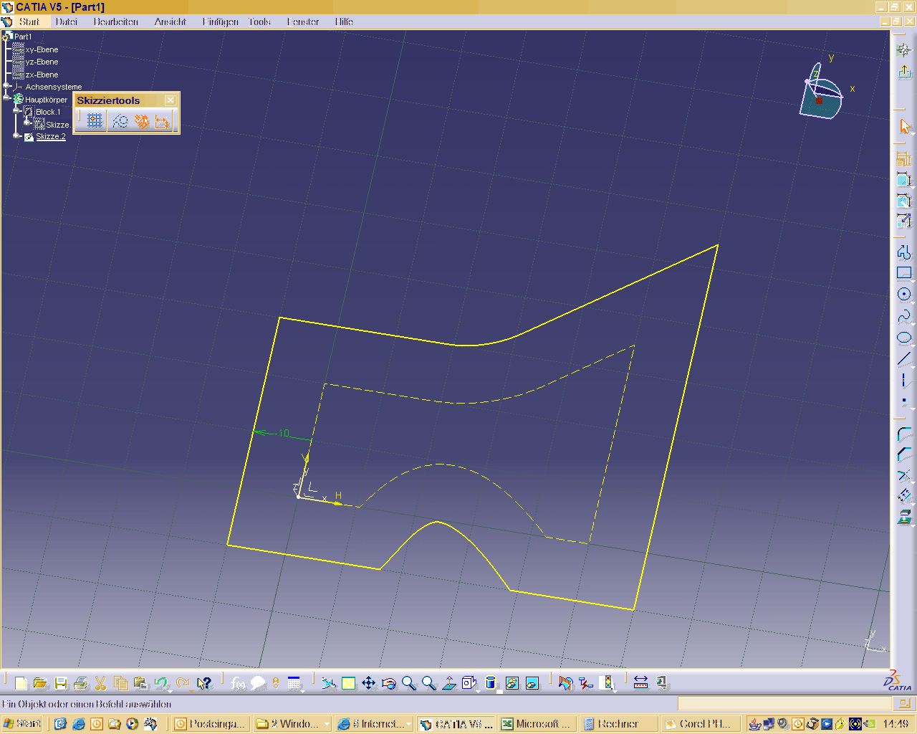Screen dimensions: 917x734
Task: Click the exit sketcher workbench icon
Action: pyautogui.click(x=904, y=71)
